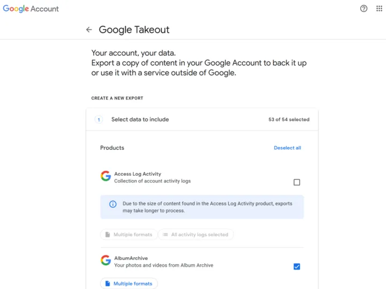Click the Google logo next to Access Log Activity

[x=106, y=176]
